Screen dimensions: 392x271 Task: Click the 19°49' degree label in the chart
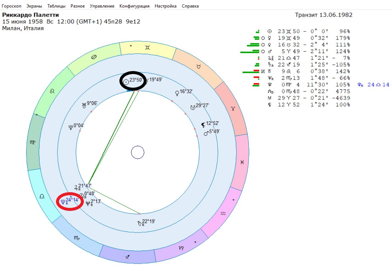[156, 79]
